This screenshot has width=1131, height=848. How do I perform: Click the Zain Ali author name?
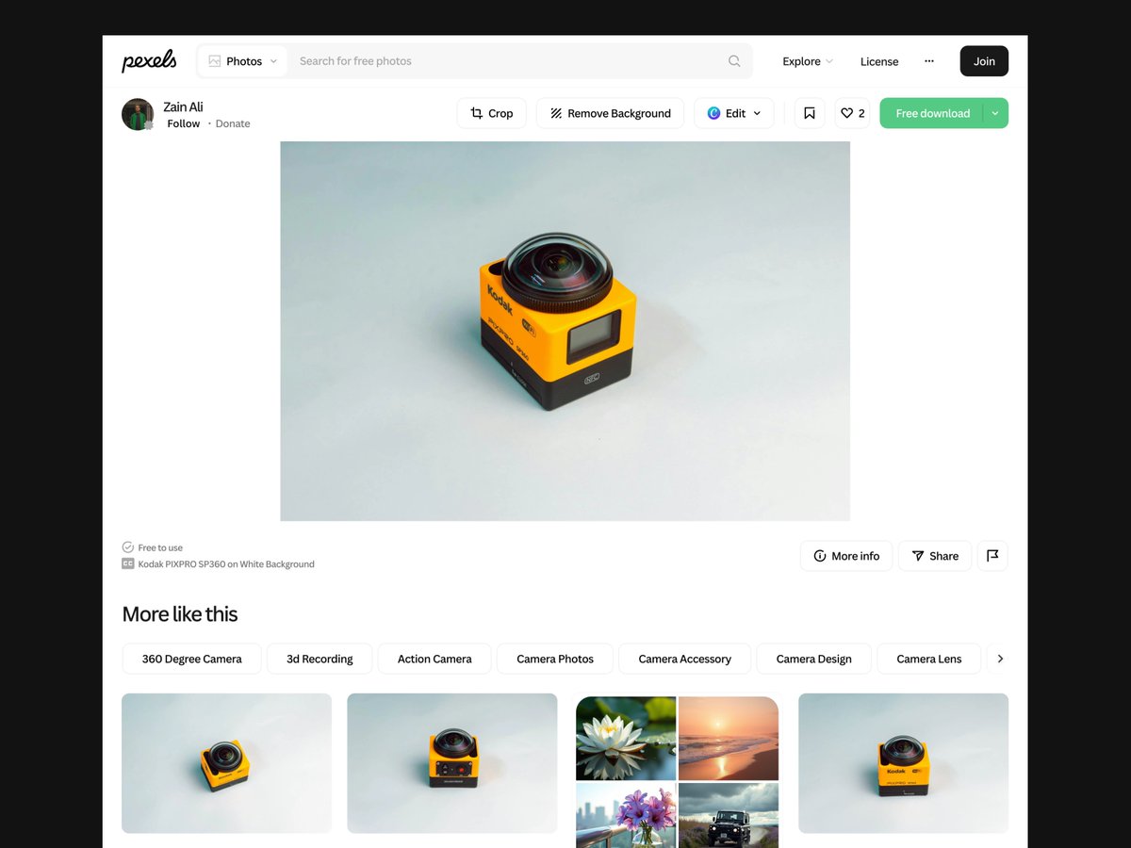183,106
